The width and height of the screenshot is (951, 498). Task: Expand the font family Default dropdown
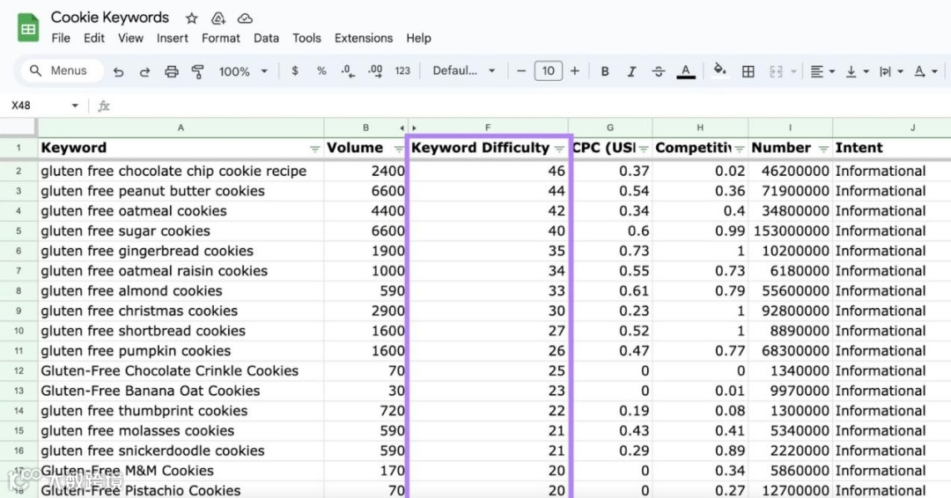[x=464, y=71]
